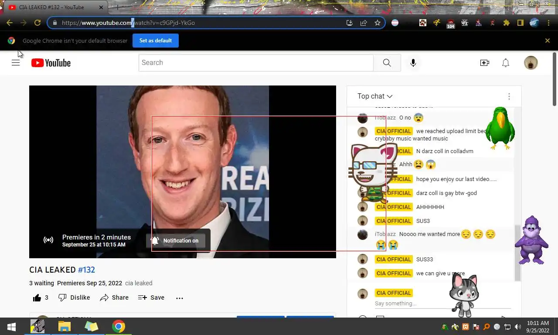The width and height of the screenshot is (558, 335).
Task: Toggle the Notification on reminder
Action: pyautogui.click(x=176, y=240)
